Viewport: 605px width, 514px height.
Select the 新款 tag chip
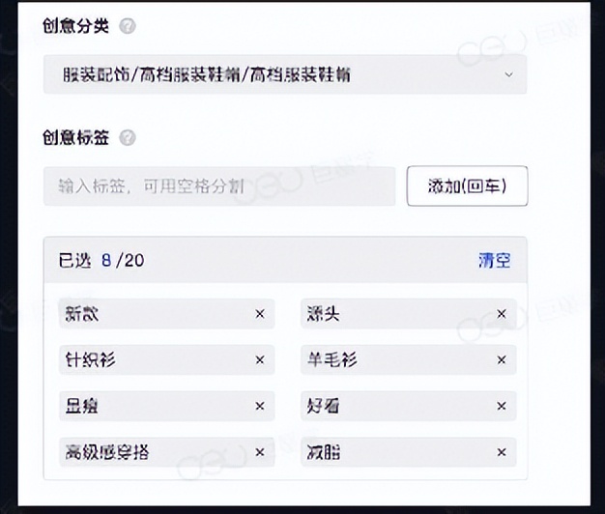82,314
